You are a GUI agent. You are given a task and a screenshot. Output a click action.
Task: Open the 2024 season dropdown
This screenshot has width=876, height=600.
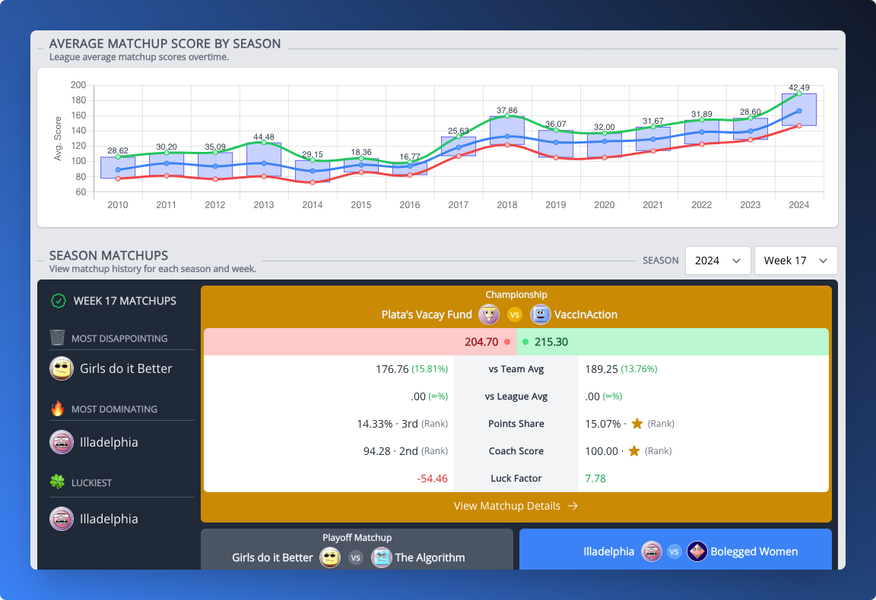pyautogui.click(x=717, y=261)
